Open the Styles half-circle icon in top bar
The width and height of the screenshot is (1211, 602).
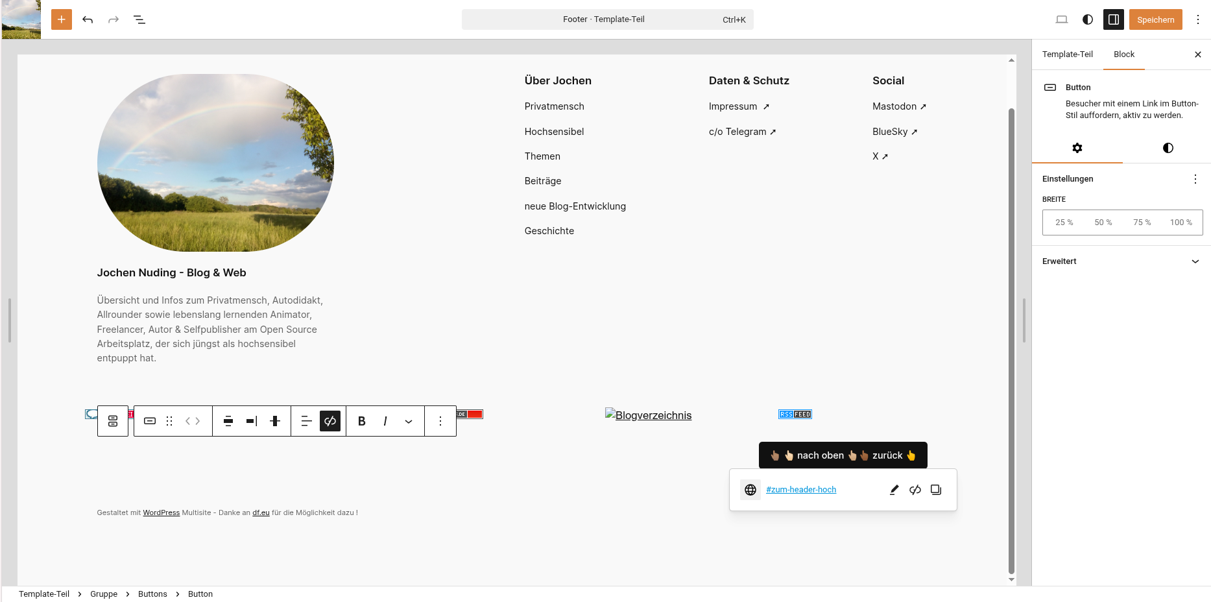[x=1088, y=19]
